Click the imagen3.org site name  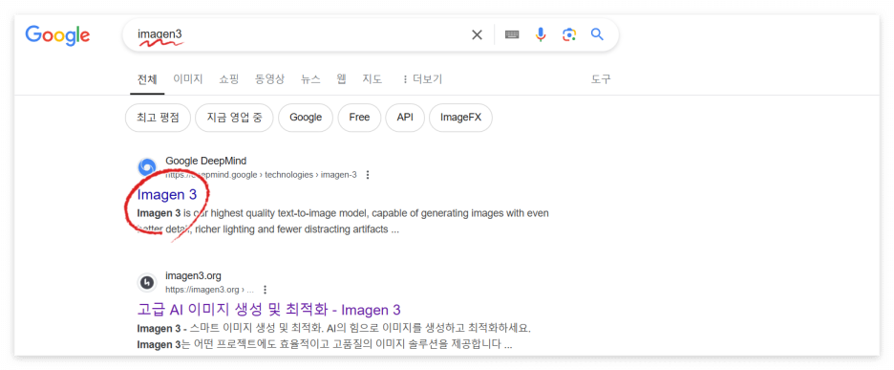pyautogui.click(x=193, y=275)
